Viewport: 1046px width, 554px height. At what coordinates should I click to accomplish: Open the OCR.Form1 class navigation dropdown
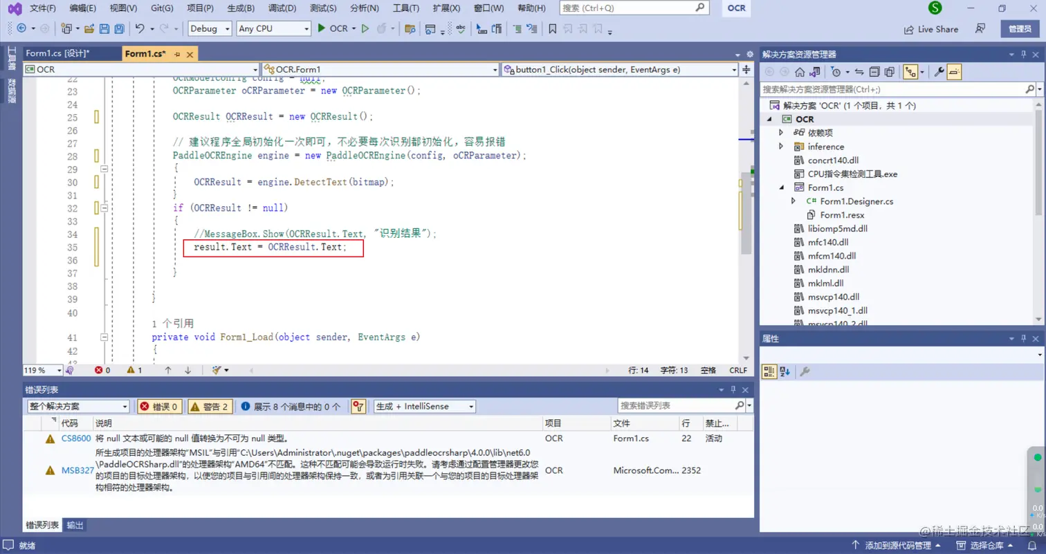(380, 70)
